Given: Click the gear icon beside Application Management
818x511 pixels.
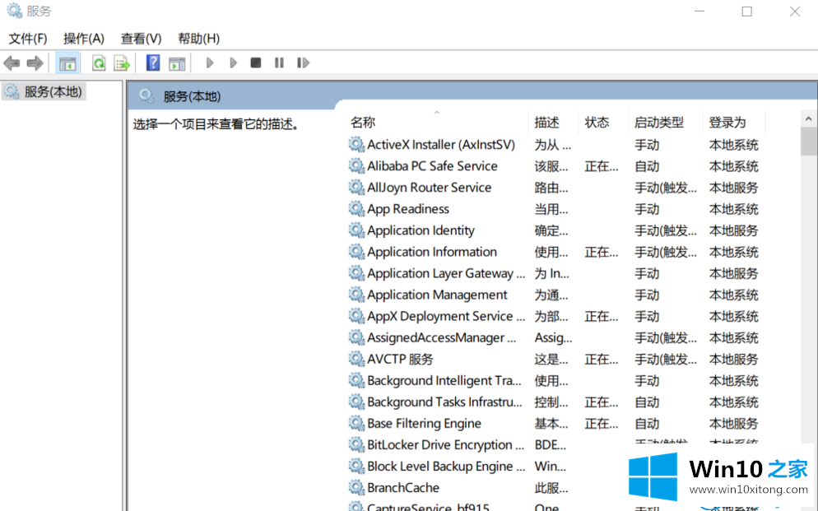Looking at the screenshot, I should (x=356, y=295).
